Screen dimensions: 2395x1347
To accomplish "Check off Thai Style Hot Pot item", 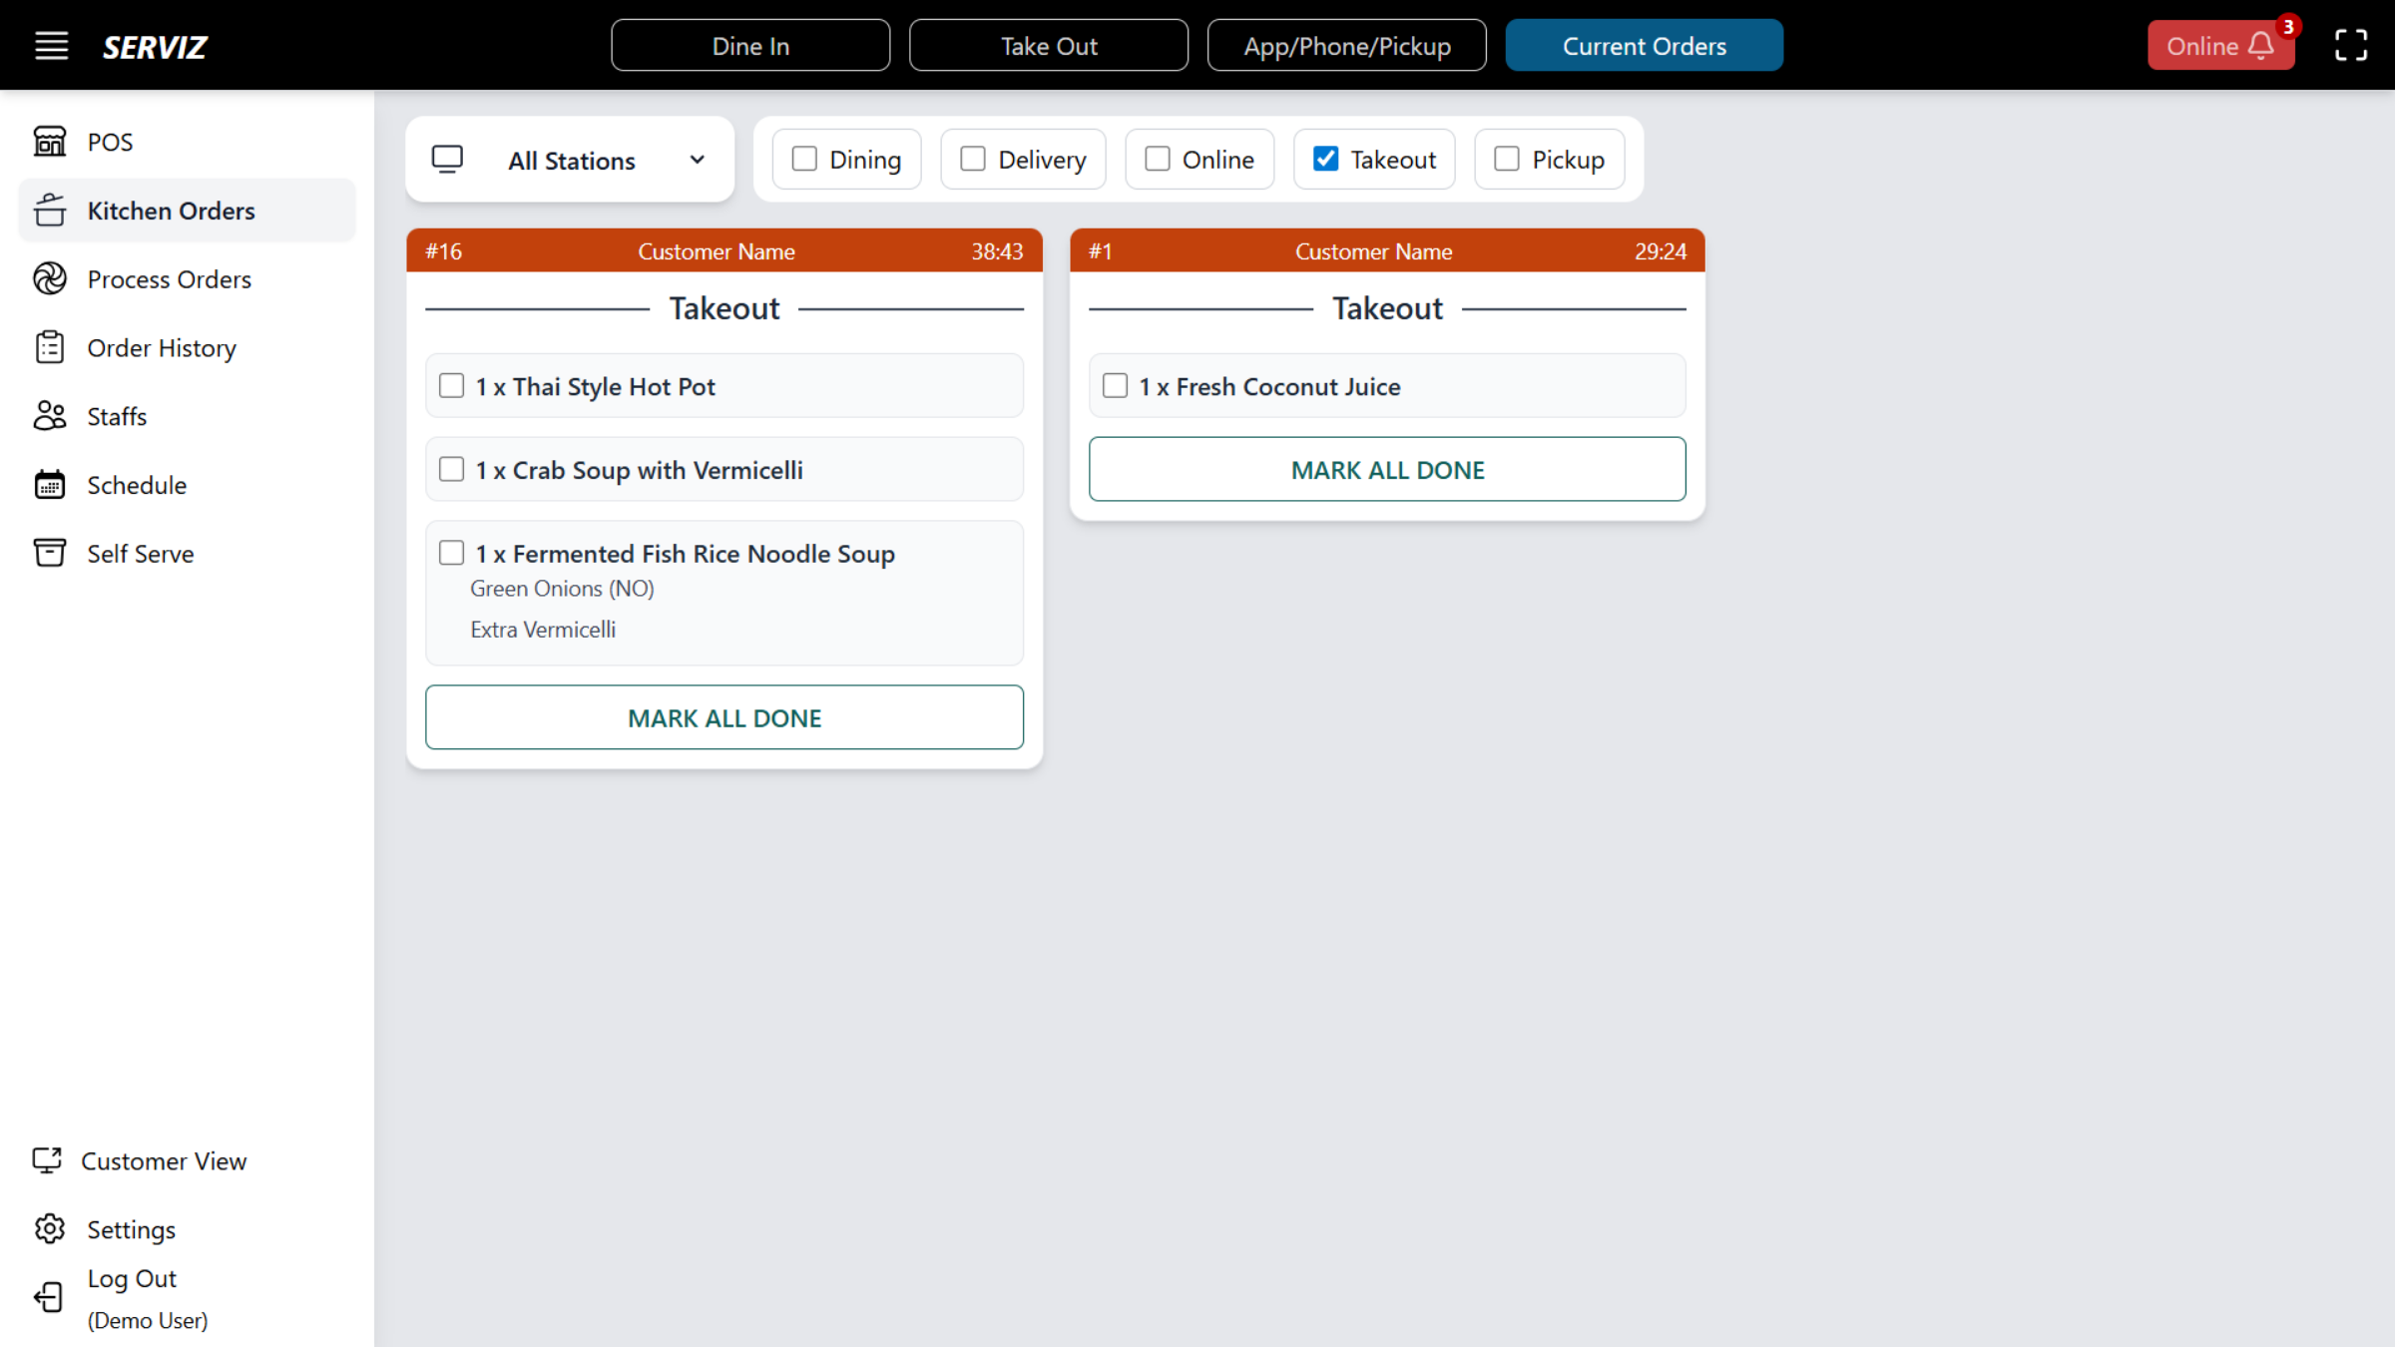I will tap(452, 386).
